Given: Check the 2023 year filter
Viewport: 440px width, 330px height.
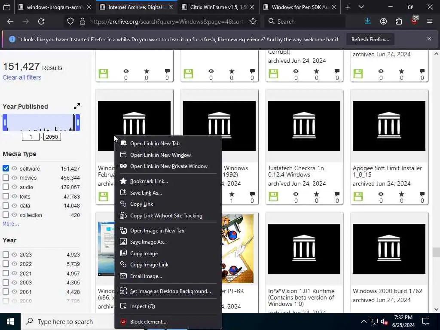Looking at the screenshot, I should click(x=6, y=254).
